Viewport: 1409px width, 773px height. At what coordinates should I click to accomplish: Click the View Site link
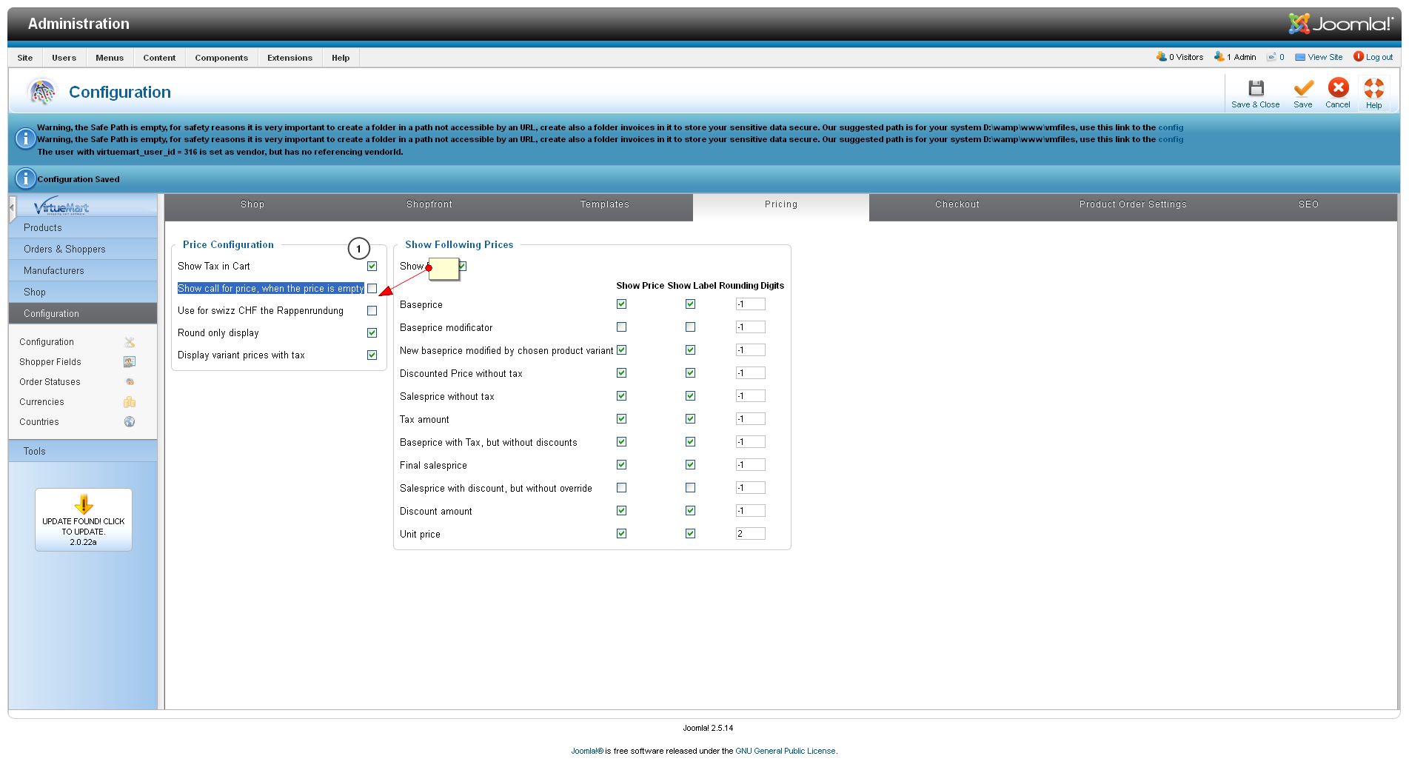[x=1325, y=57]
